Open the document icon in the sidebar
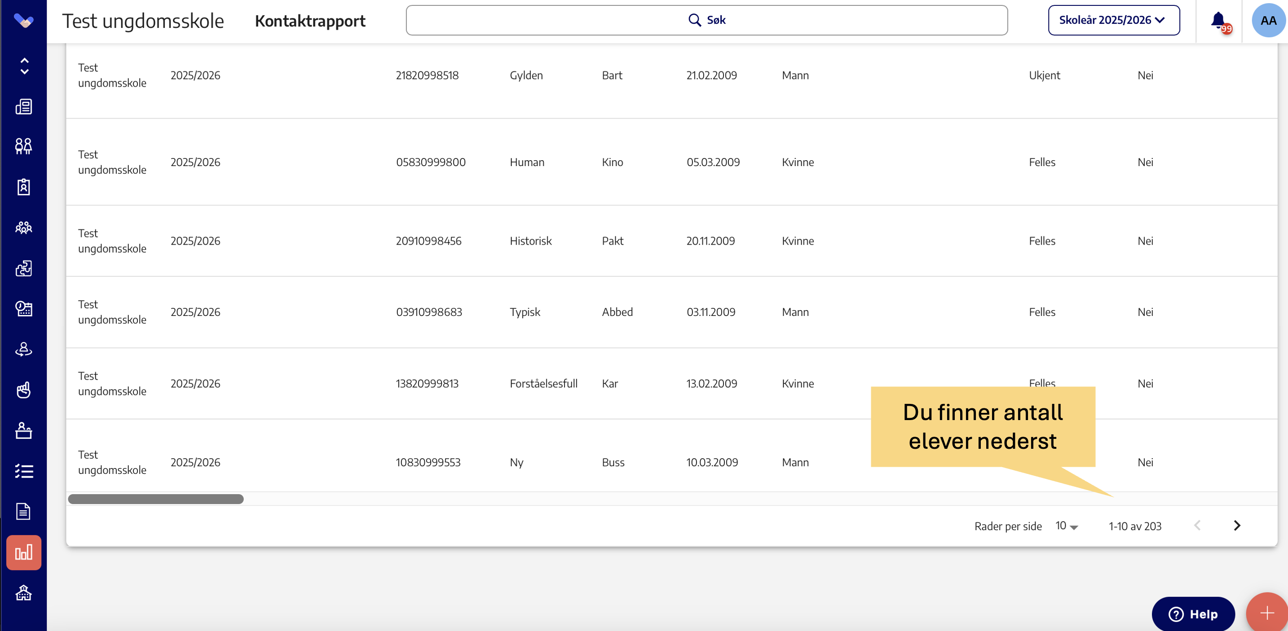Viewport: 1288px width, 631px height. [x=23, y=512]
